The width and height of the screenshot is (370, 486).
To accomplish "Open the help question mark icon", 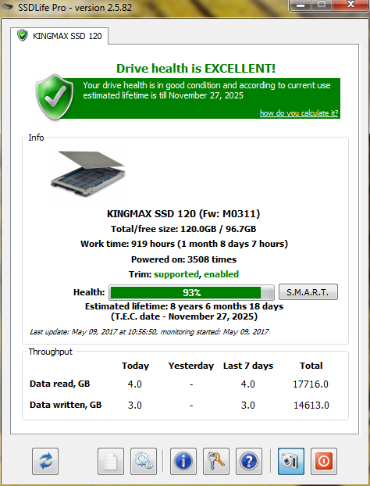I will coord(249,461).
